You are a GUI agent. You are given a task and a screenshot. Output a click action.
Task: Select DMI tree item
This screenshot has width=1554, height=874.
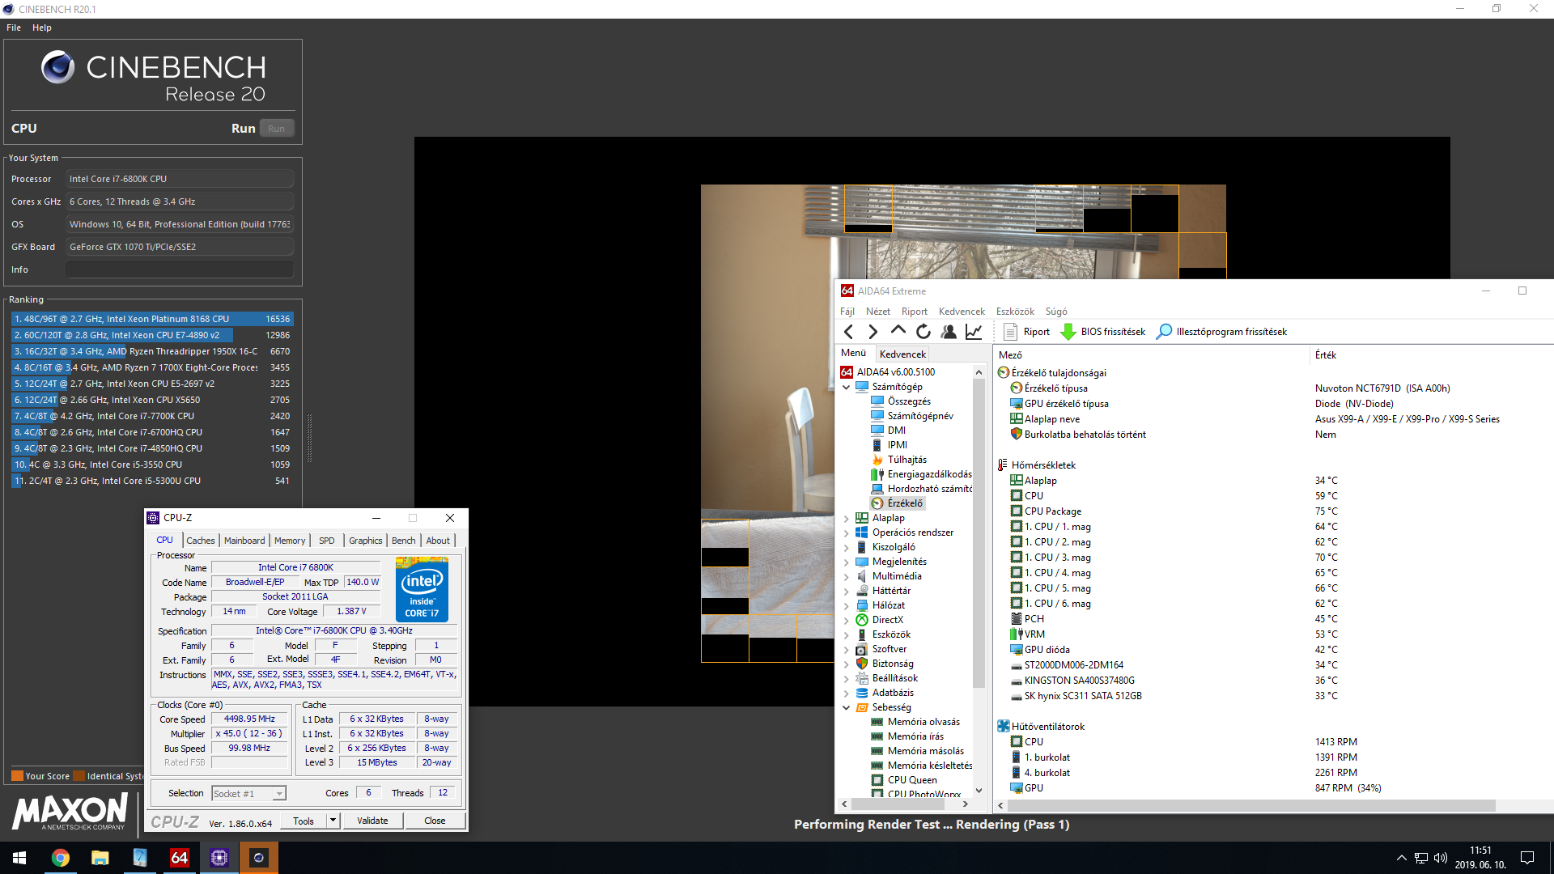click(x=888, y=431)
